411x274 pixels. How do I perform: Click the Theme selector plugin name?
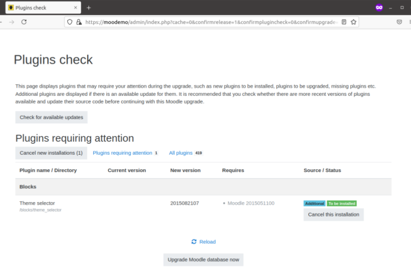click(x=37, y=203)
